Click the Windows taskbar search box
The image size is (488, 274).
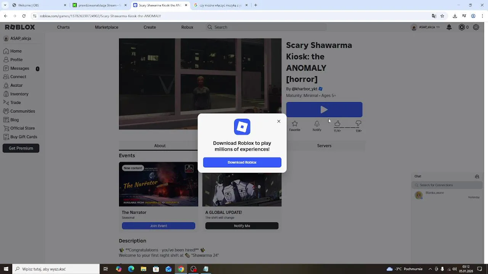(56, 269)
